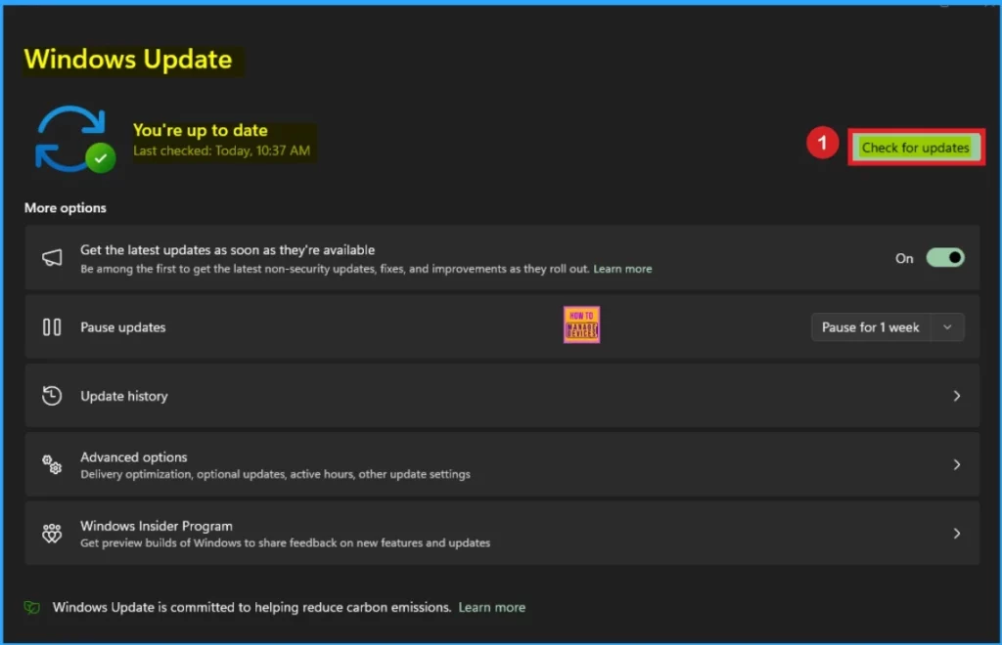Click the megaphone icon for latest updates
This screenshot has width=1002, height=645.
pyautogui.click(x=52, y=258)
